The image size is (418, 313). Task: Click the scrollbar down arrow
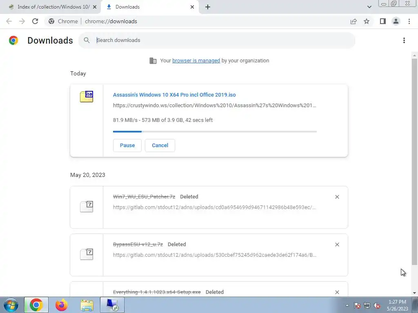414,293
